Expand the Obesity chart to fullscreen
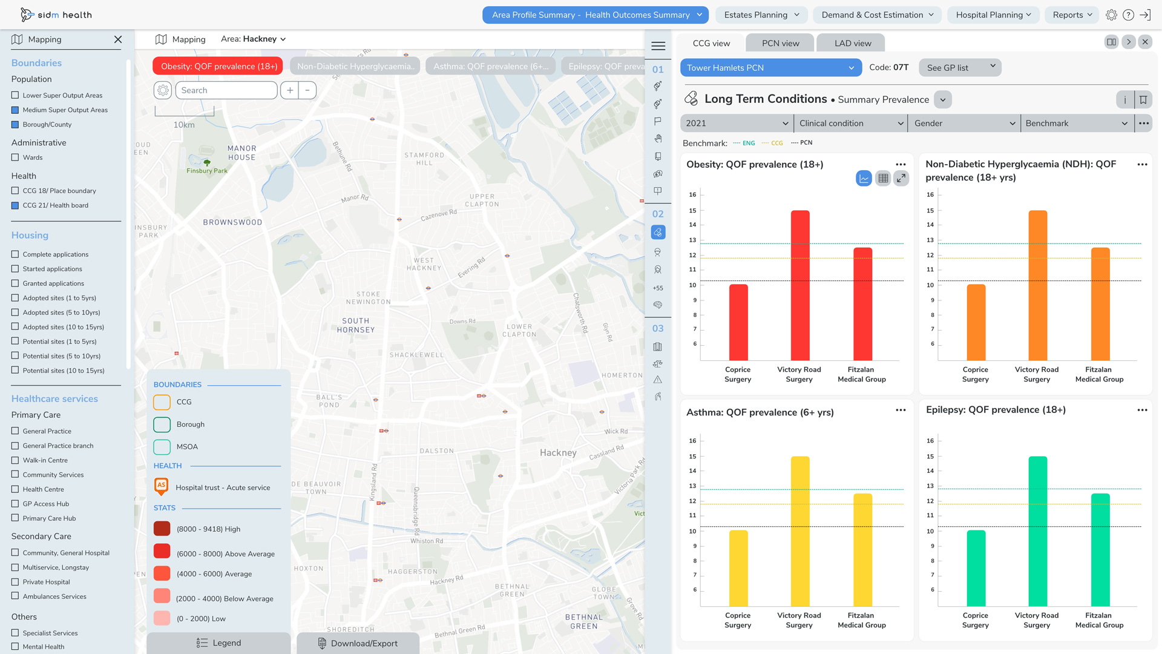 tap(901, 178)
